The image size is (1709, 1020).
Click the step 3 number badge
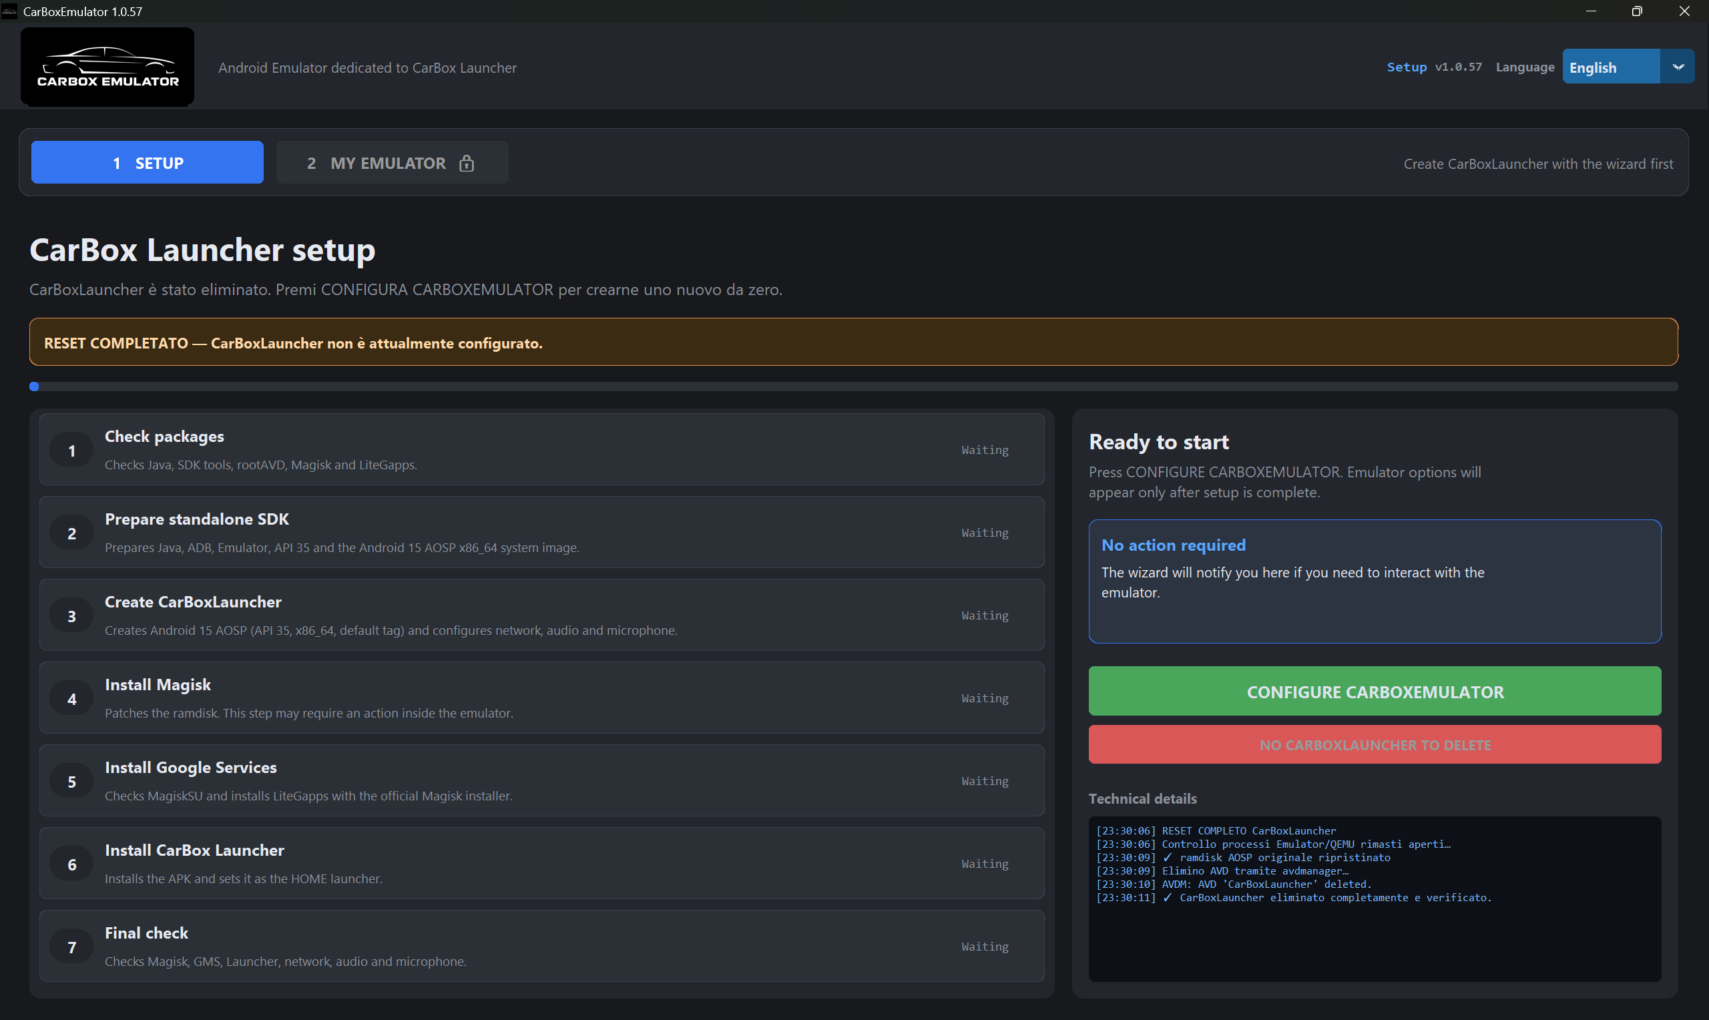[x=71, y=616]
